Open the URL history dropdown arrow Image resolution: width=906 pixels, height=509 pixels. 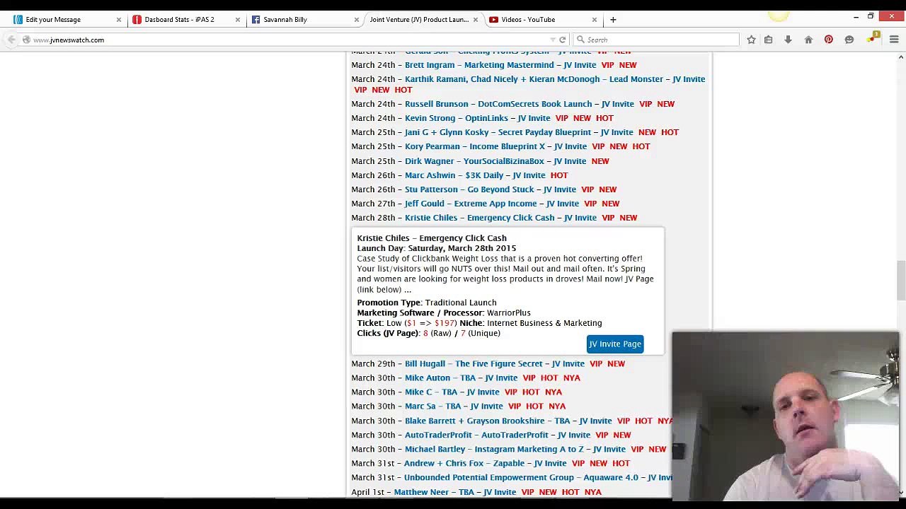(552, 40)
